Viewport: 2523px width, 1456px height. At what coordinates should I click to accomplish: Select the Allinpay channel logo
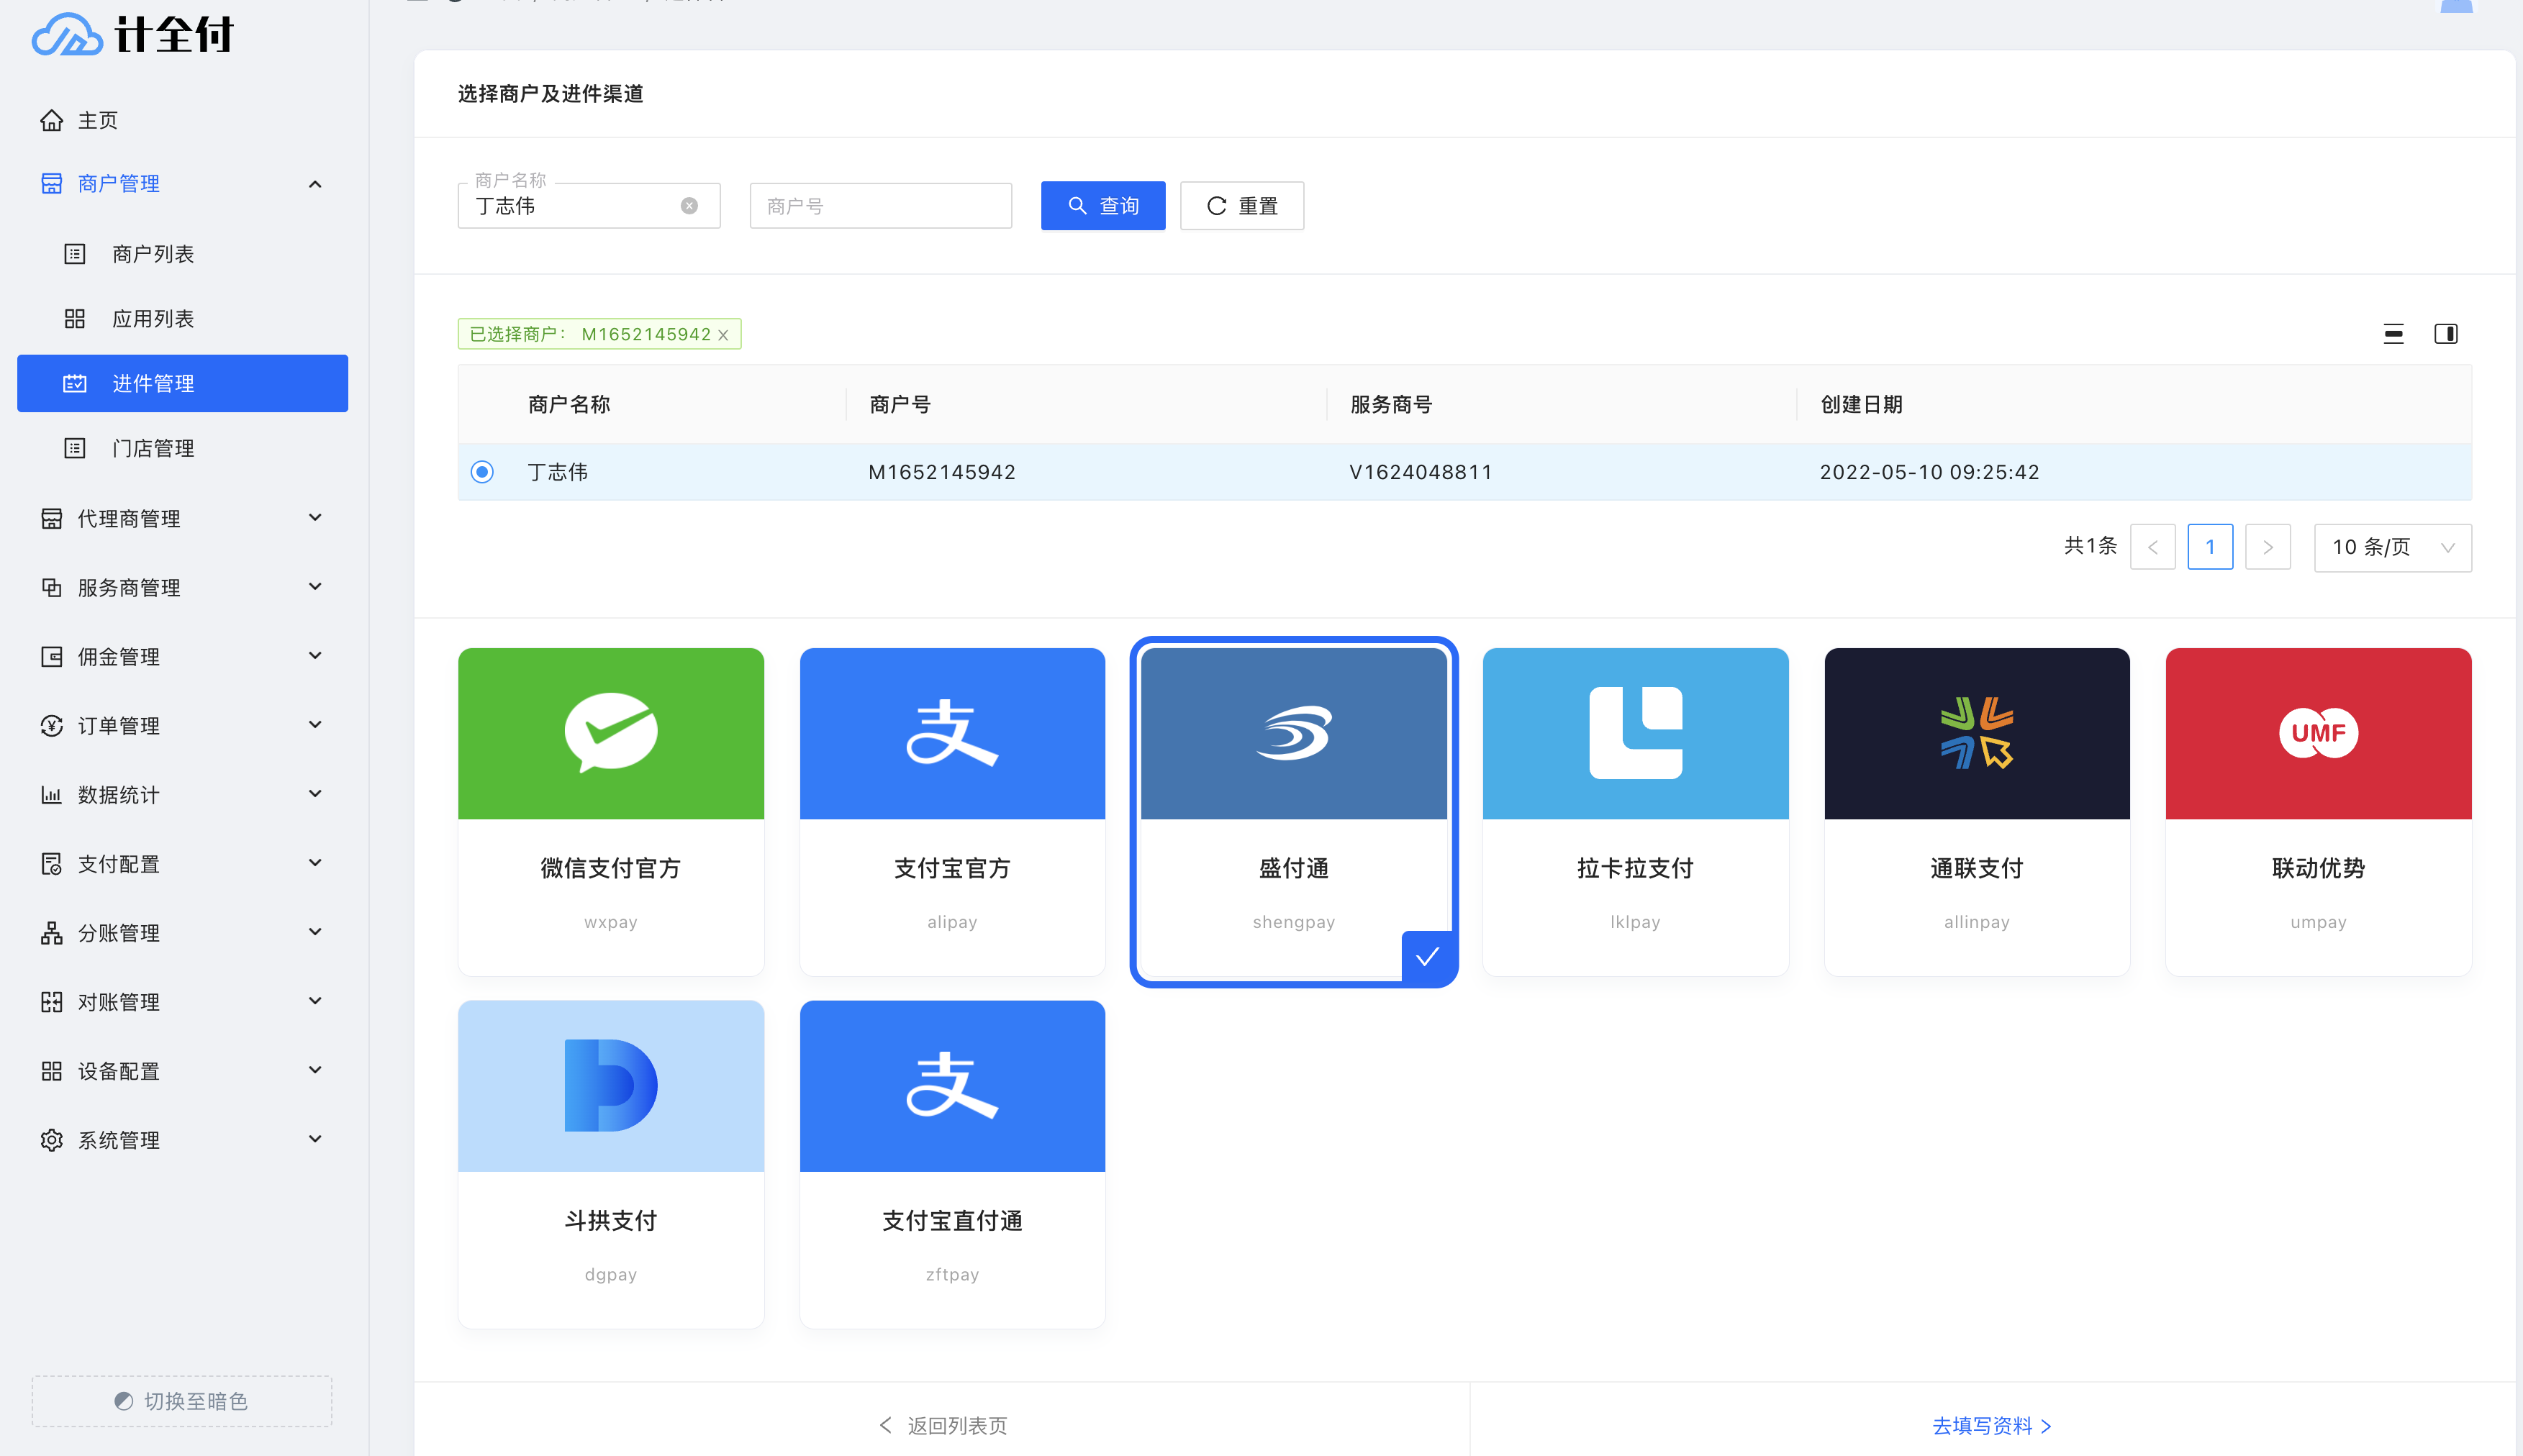tap(1976, 733)
